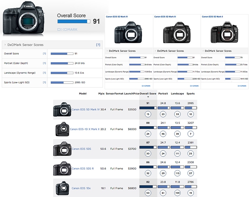Viewport: 250px width, 197px height.
Task: Click overall rank badge 15 for 5D Mark IV
Action: point(148,114)
